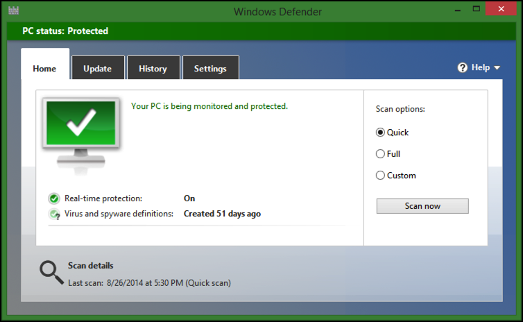Click 'Your PC is being monitored and protected.' message

click(x=209, y=106)
